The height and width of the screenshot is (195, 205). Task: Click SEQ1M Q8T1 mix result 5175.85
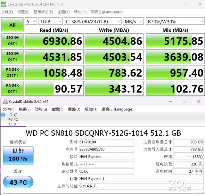click(175, 41)
